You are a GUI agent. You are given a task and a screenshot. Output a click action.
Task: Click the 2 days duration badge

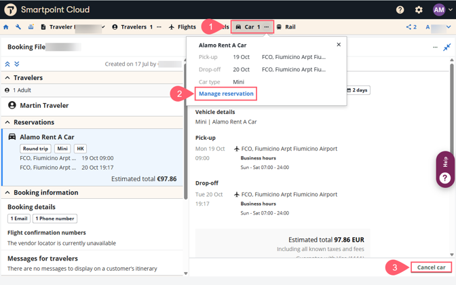click(358, 90)
